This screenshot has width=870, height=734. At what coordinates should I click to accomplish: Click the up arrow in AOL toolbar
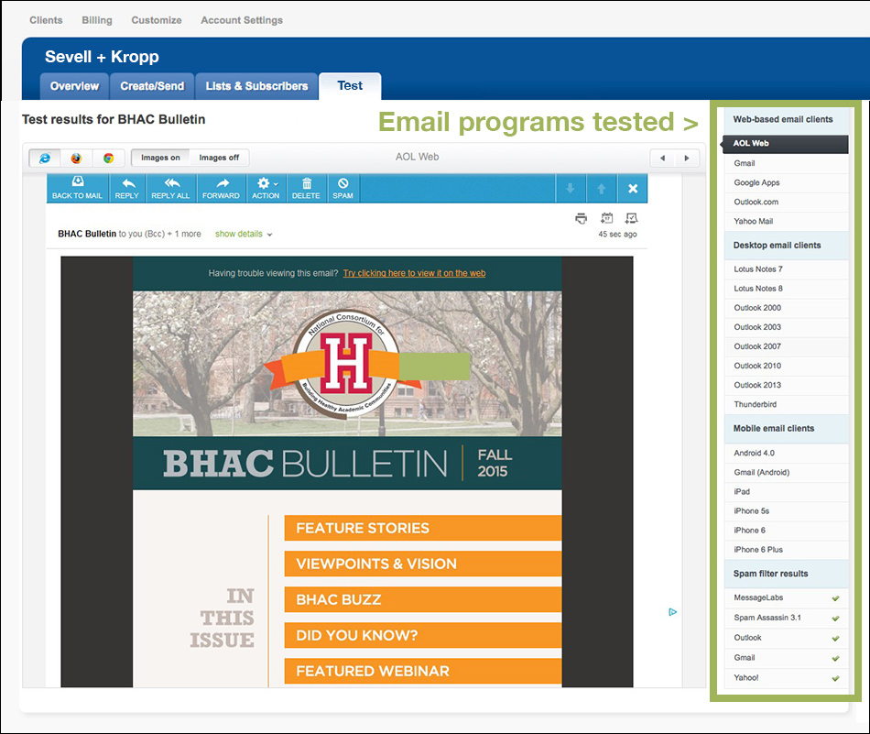pyautogui.click(x=601, y=189)
